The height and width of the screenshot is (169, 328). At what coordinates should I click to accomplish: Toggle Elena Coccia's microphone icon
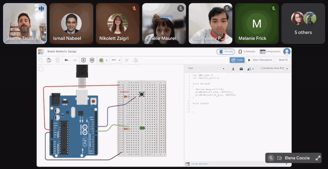pos(271,158)
